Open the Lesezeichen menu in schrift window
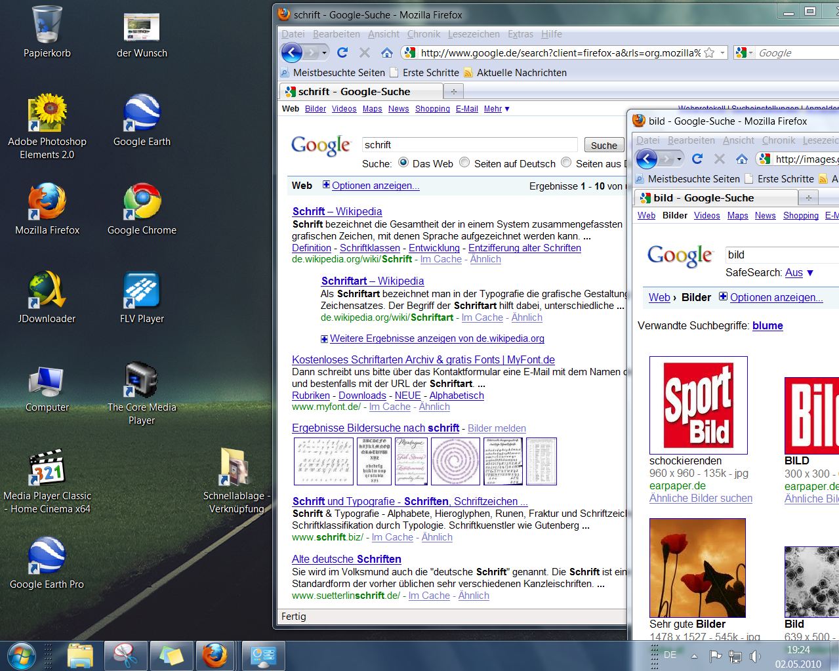Screen dimensions: 839x671 [x=474, y=34]
